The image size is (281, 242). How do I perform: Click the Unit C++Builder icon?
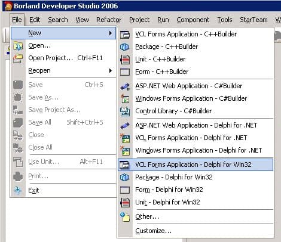[125, 60]
